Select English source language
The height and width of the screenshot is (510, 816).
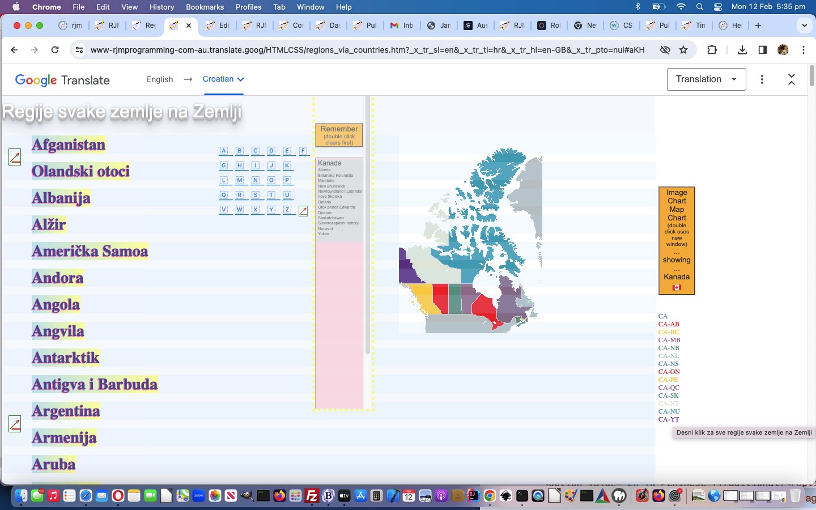pyautogui.click(x=159, y=79)
